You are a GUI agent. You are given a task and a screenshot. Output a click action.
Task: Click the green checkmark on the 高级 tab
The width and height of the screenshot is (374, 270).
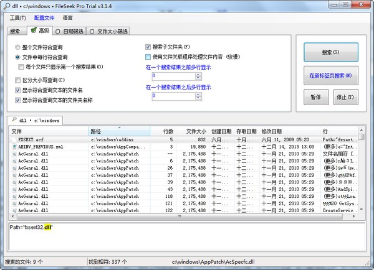(x=33, y=30)
